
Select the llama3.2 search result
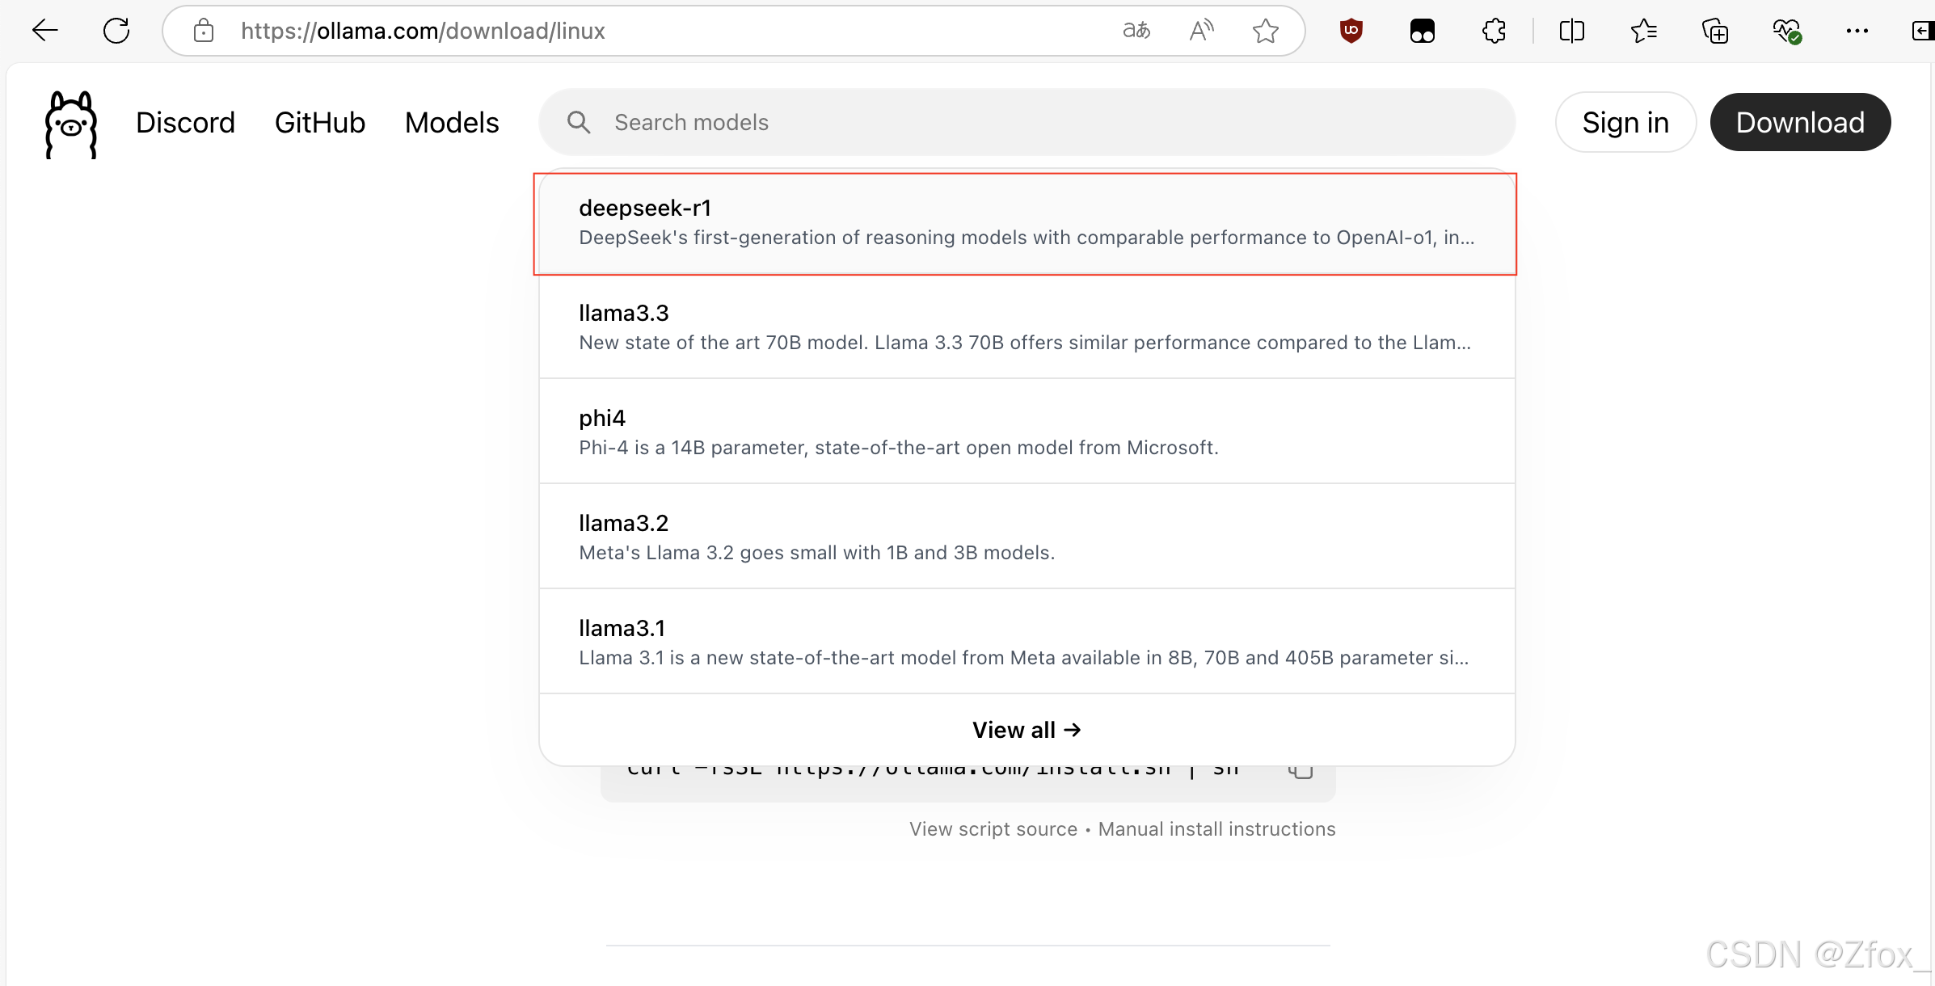1027,537
